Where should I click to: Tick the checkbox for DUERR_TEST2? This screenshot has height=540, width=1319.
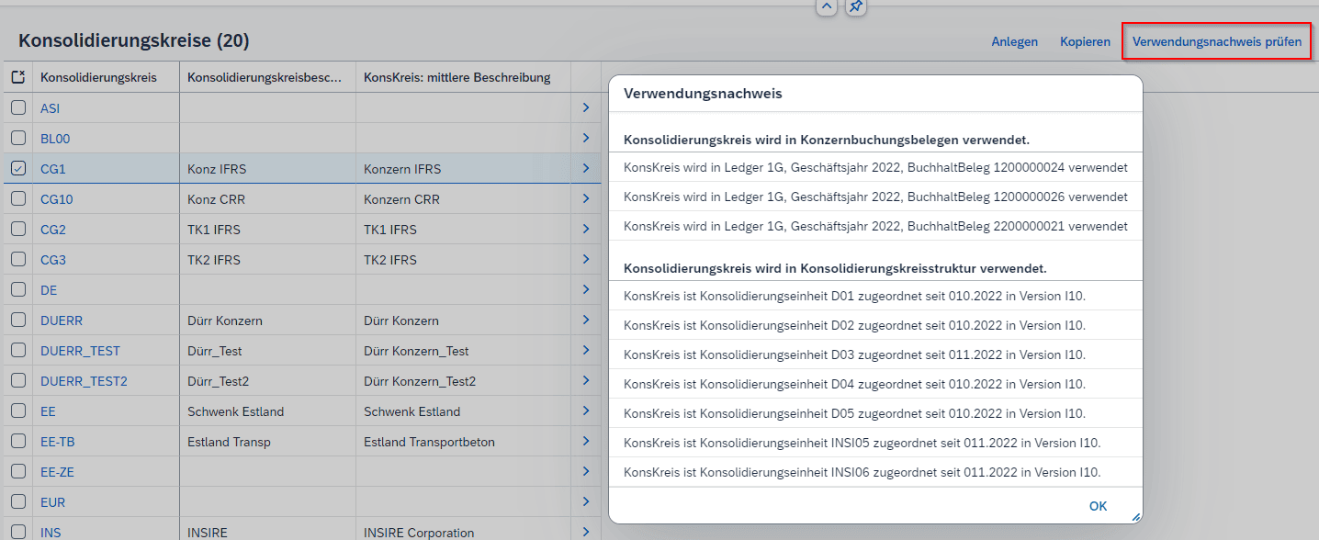point(18,381)
